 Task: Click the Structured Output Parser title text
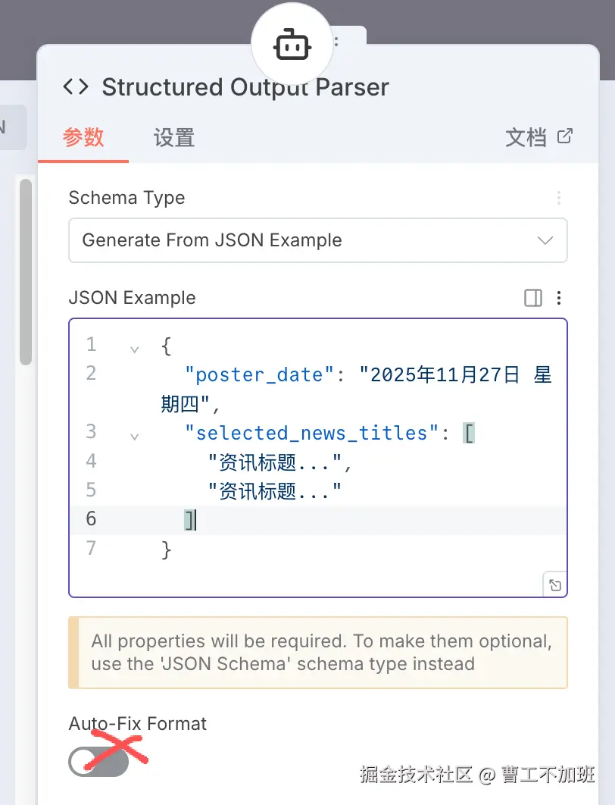(245, 87)
